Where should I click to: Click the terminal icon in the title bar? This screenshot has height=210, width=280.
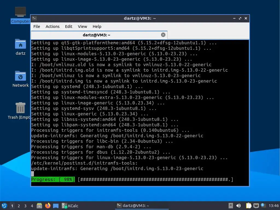point(34,18)
